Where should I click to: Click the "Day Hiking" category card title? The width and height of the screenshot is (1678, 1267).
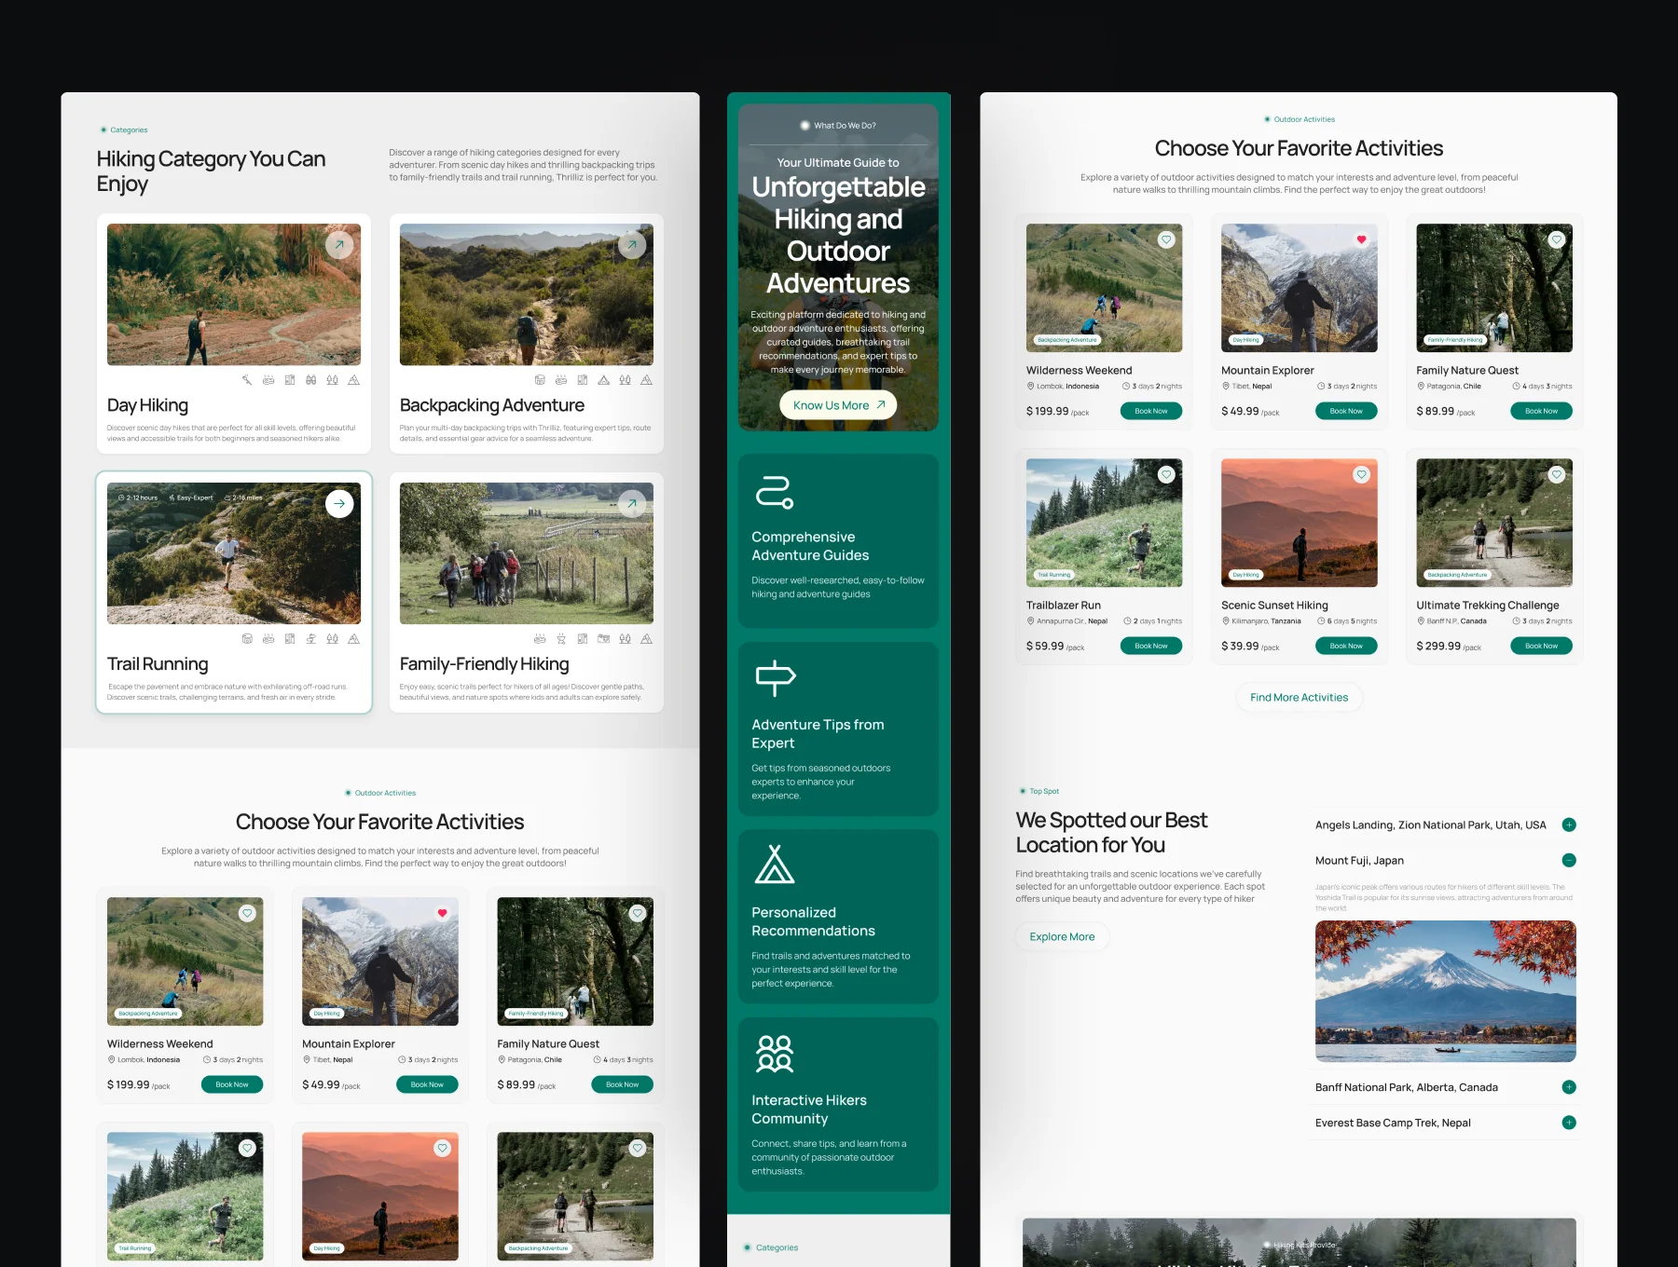[147, 405]
